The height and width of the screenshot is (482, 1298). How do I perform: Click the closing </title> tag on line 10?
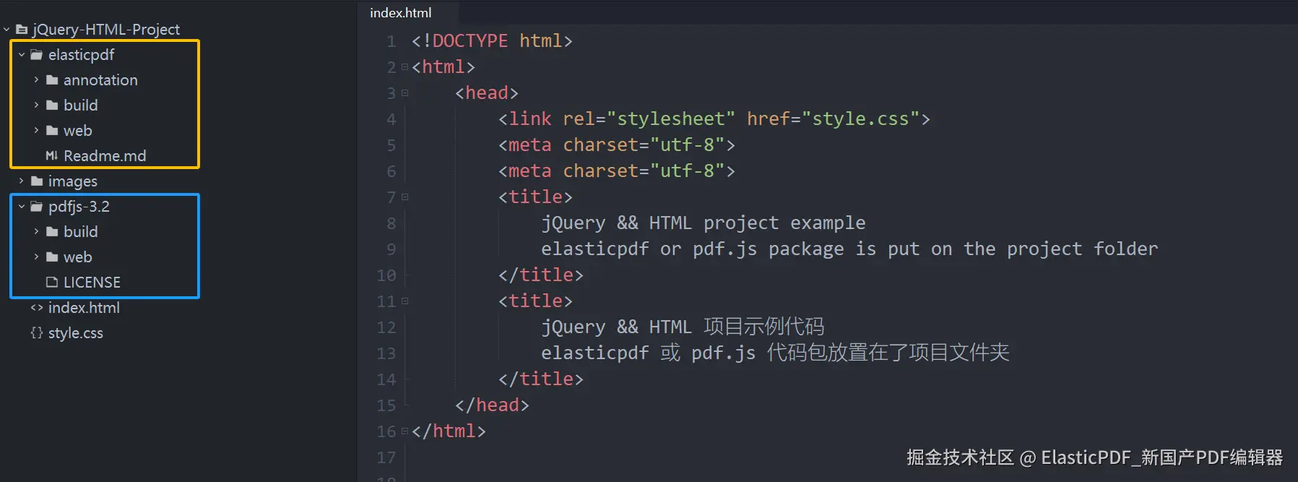click(x=540, y=275)
